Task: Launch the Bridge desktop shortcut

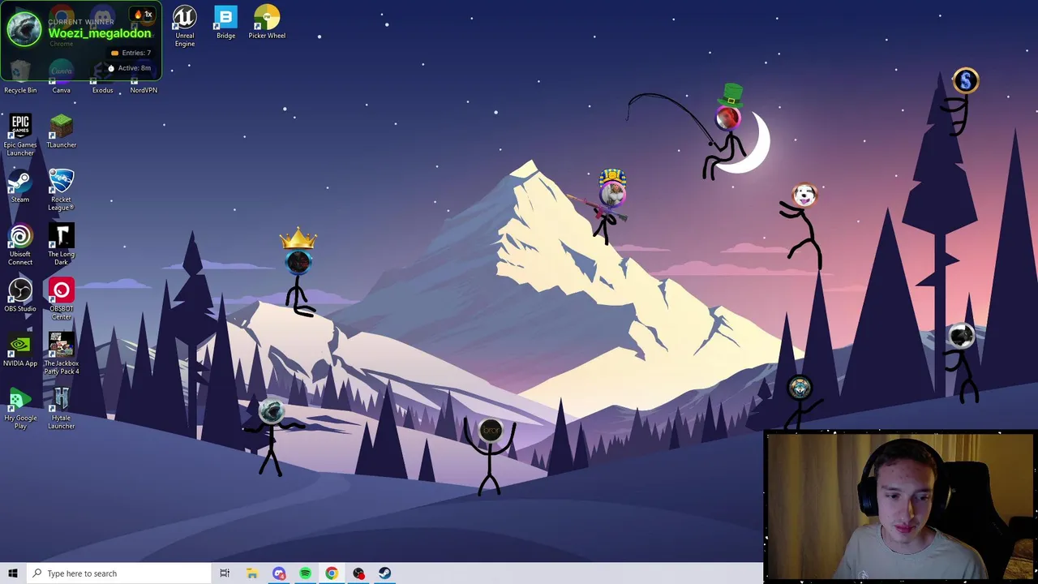Action: tap(225, 23)
